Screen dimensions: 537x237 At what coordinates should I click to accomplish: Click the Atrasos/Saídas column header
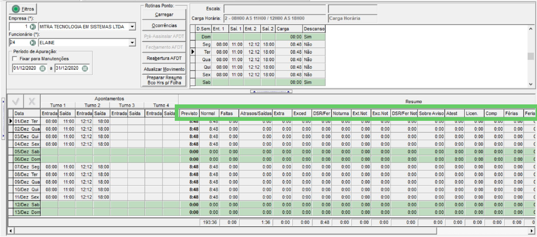tap(256, 113)
